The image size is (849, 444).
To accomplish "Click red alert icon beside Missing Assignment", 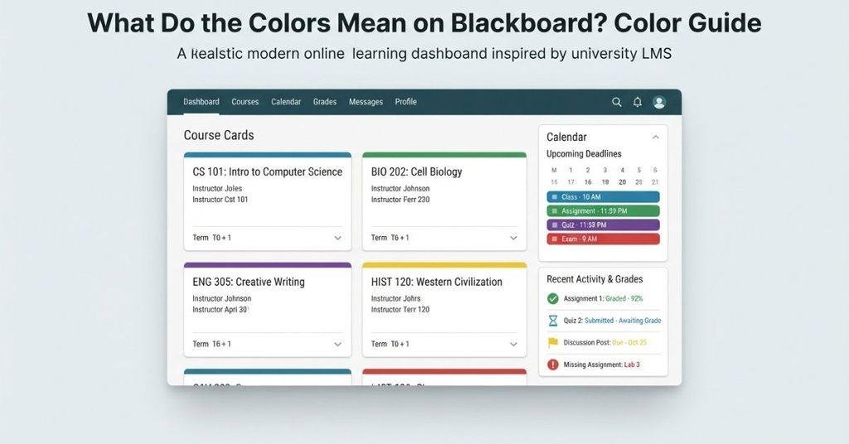I will coord(552,365).
